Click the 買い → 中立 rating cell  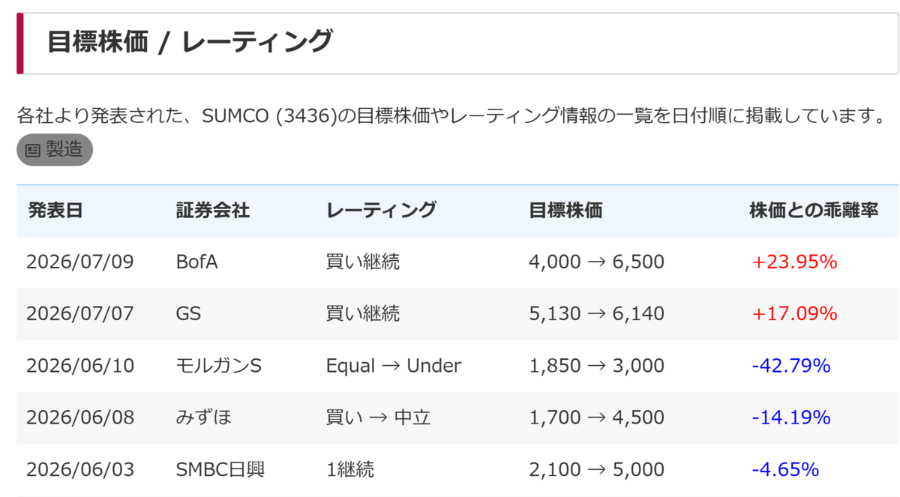[378, 418]
